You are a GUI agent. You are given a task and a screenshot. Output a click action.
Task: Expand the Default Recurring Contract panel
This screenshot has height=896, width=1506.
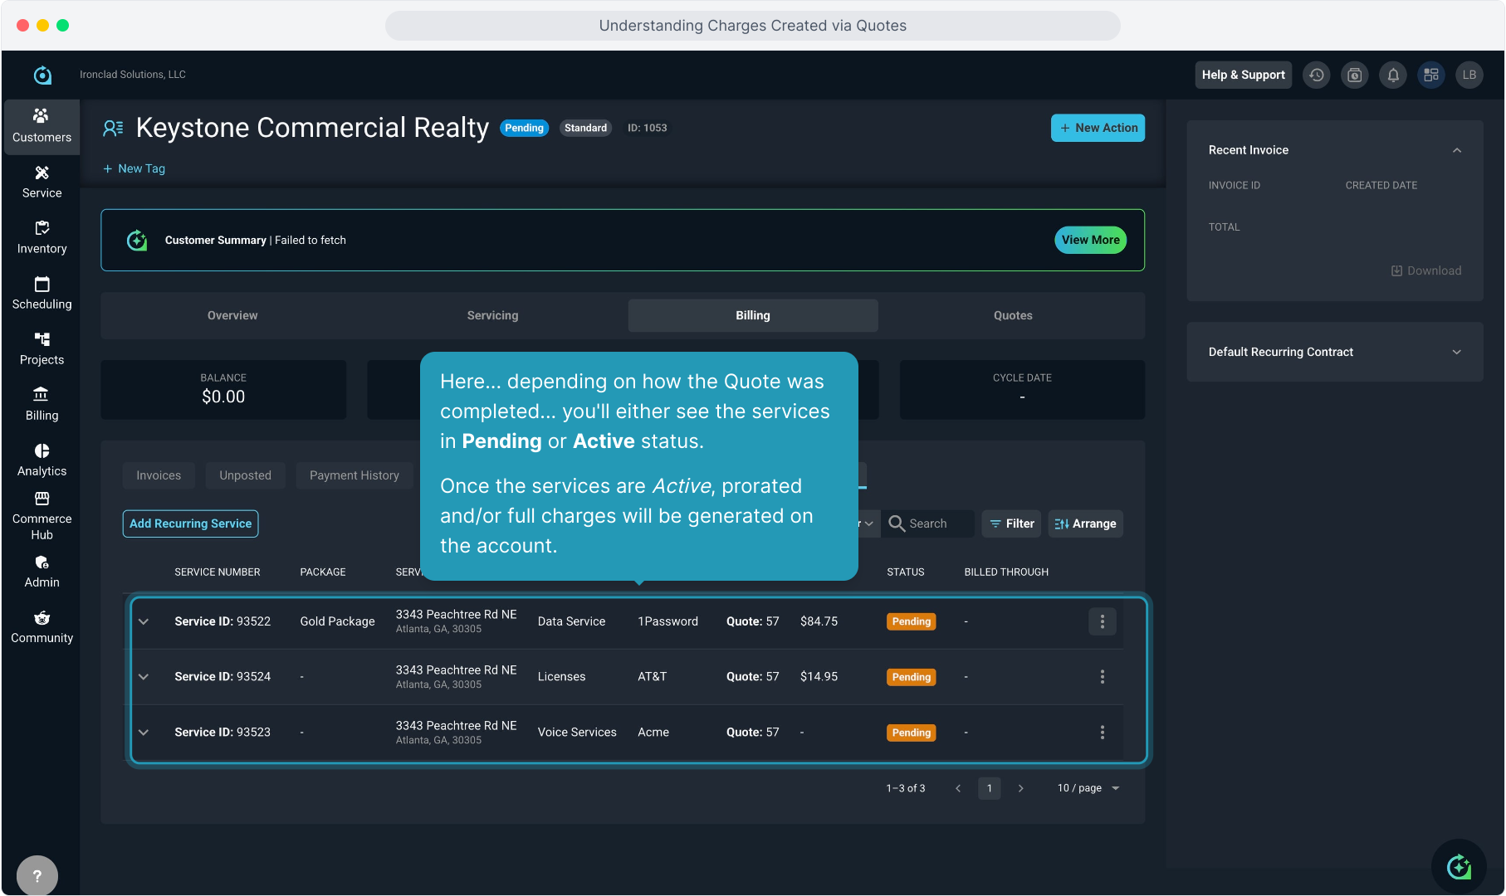click(x=1457, y=352)
